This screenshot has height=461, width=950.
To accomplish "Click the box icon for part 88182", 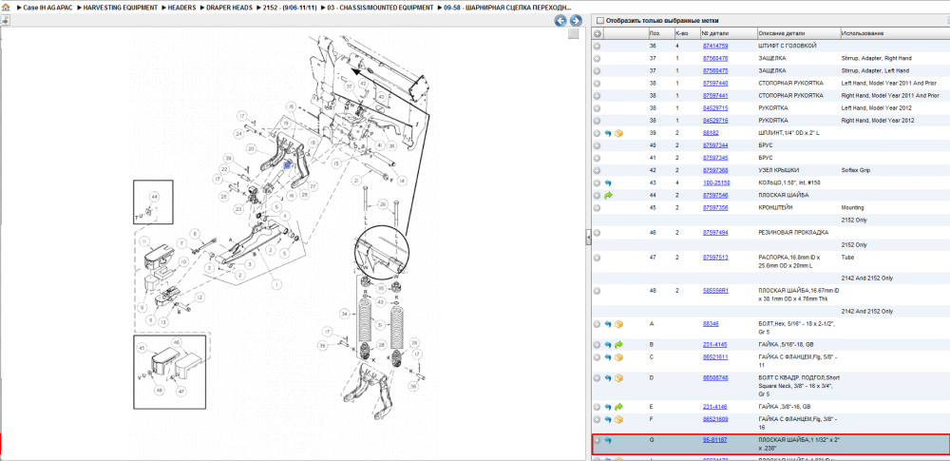I will pos(618,133).
